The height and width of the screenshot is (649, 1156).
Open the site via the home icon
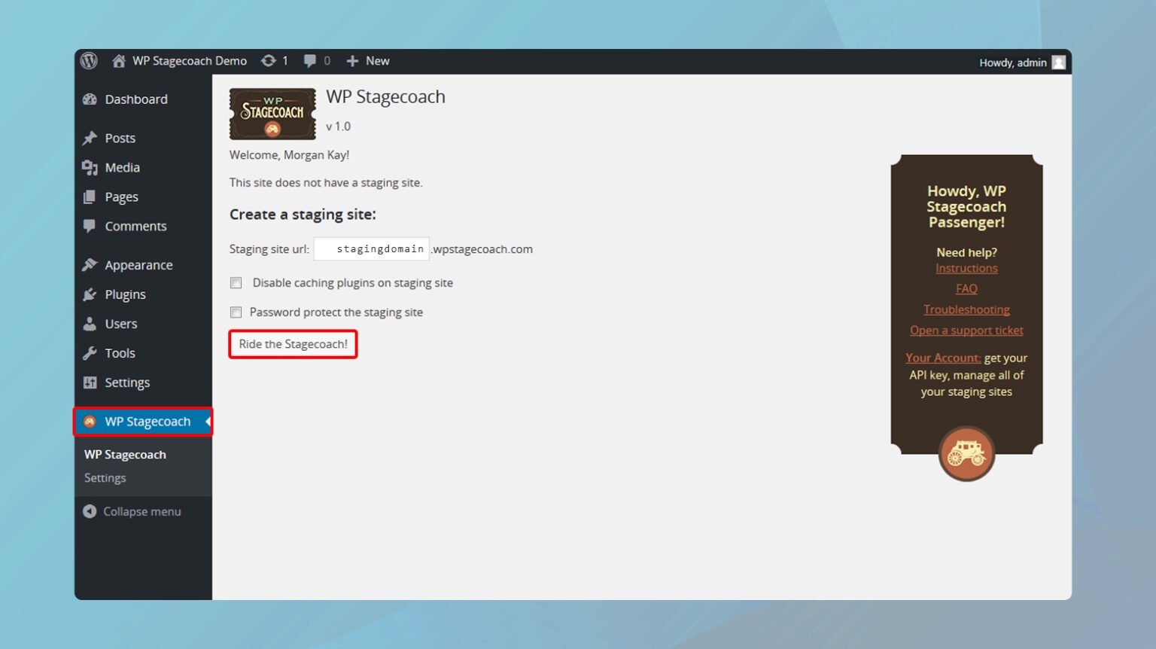pos(118,61)
